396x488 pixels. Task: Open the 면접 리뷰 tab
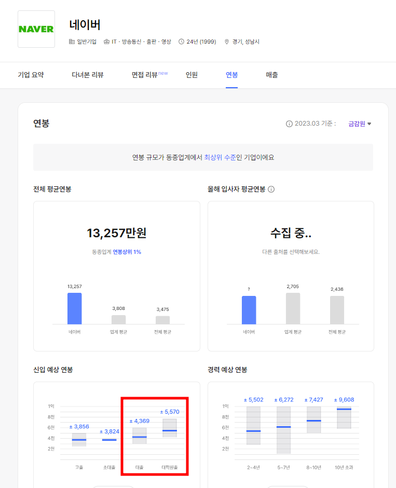149,75
